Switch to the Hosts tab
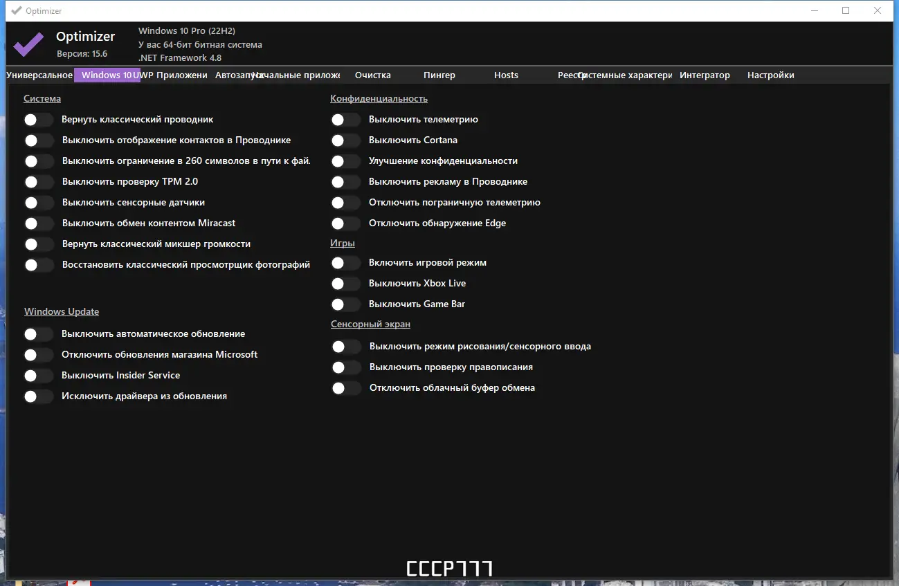 click(x=506, y=75)
